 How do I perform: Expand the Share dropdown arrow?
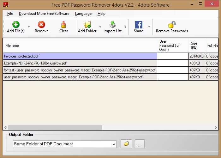click(x=149, y=27)
